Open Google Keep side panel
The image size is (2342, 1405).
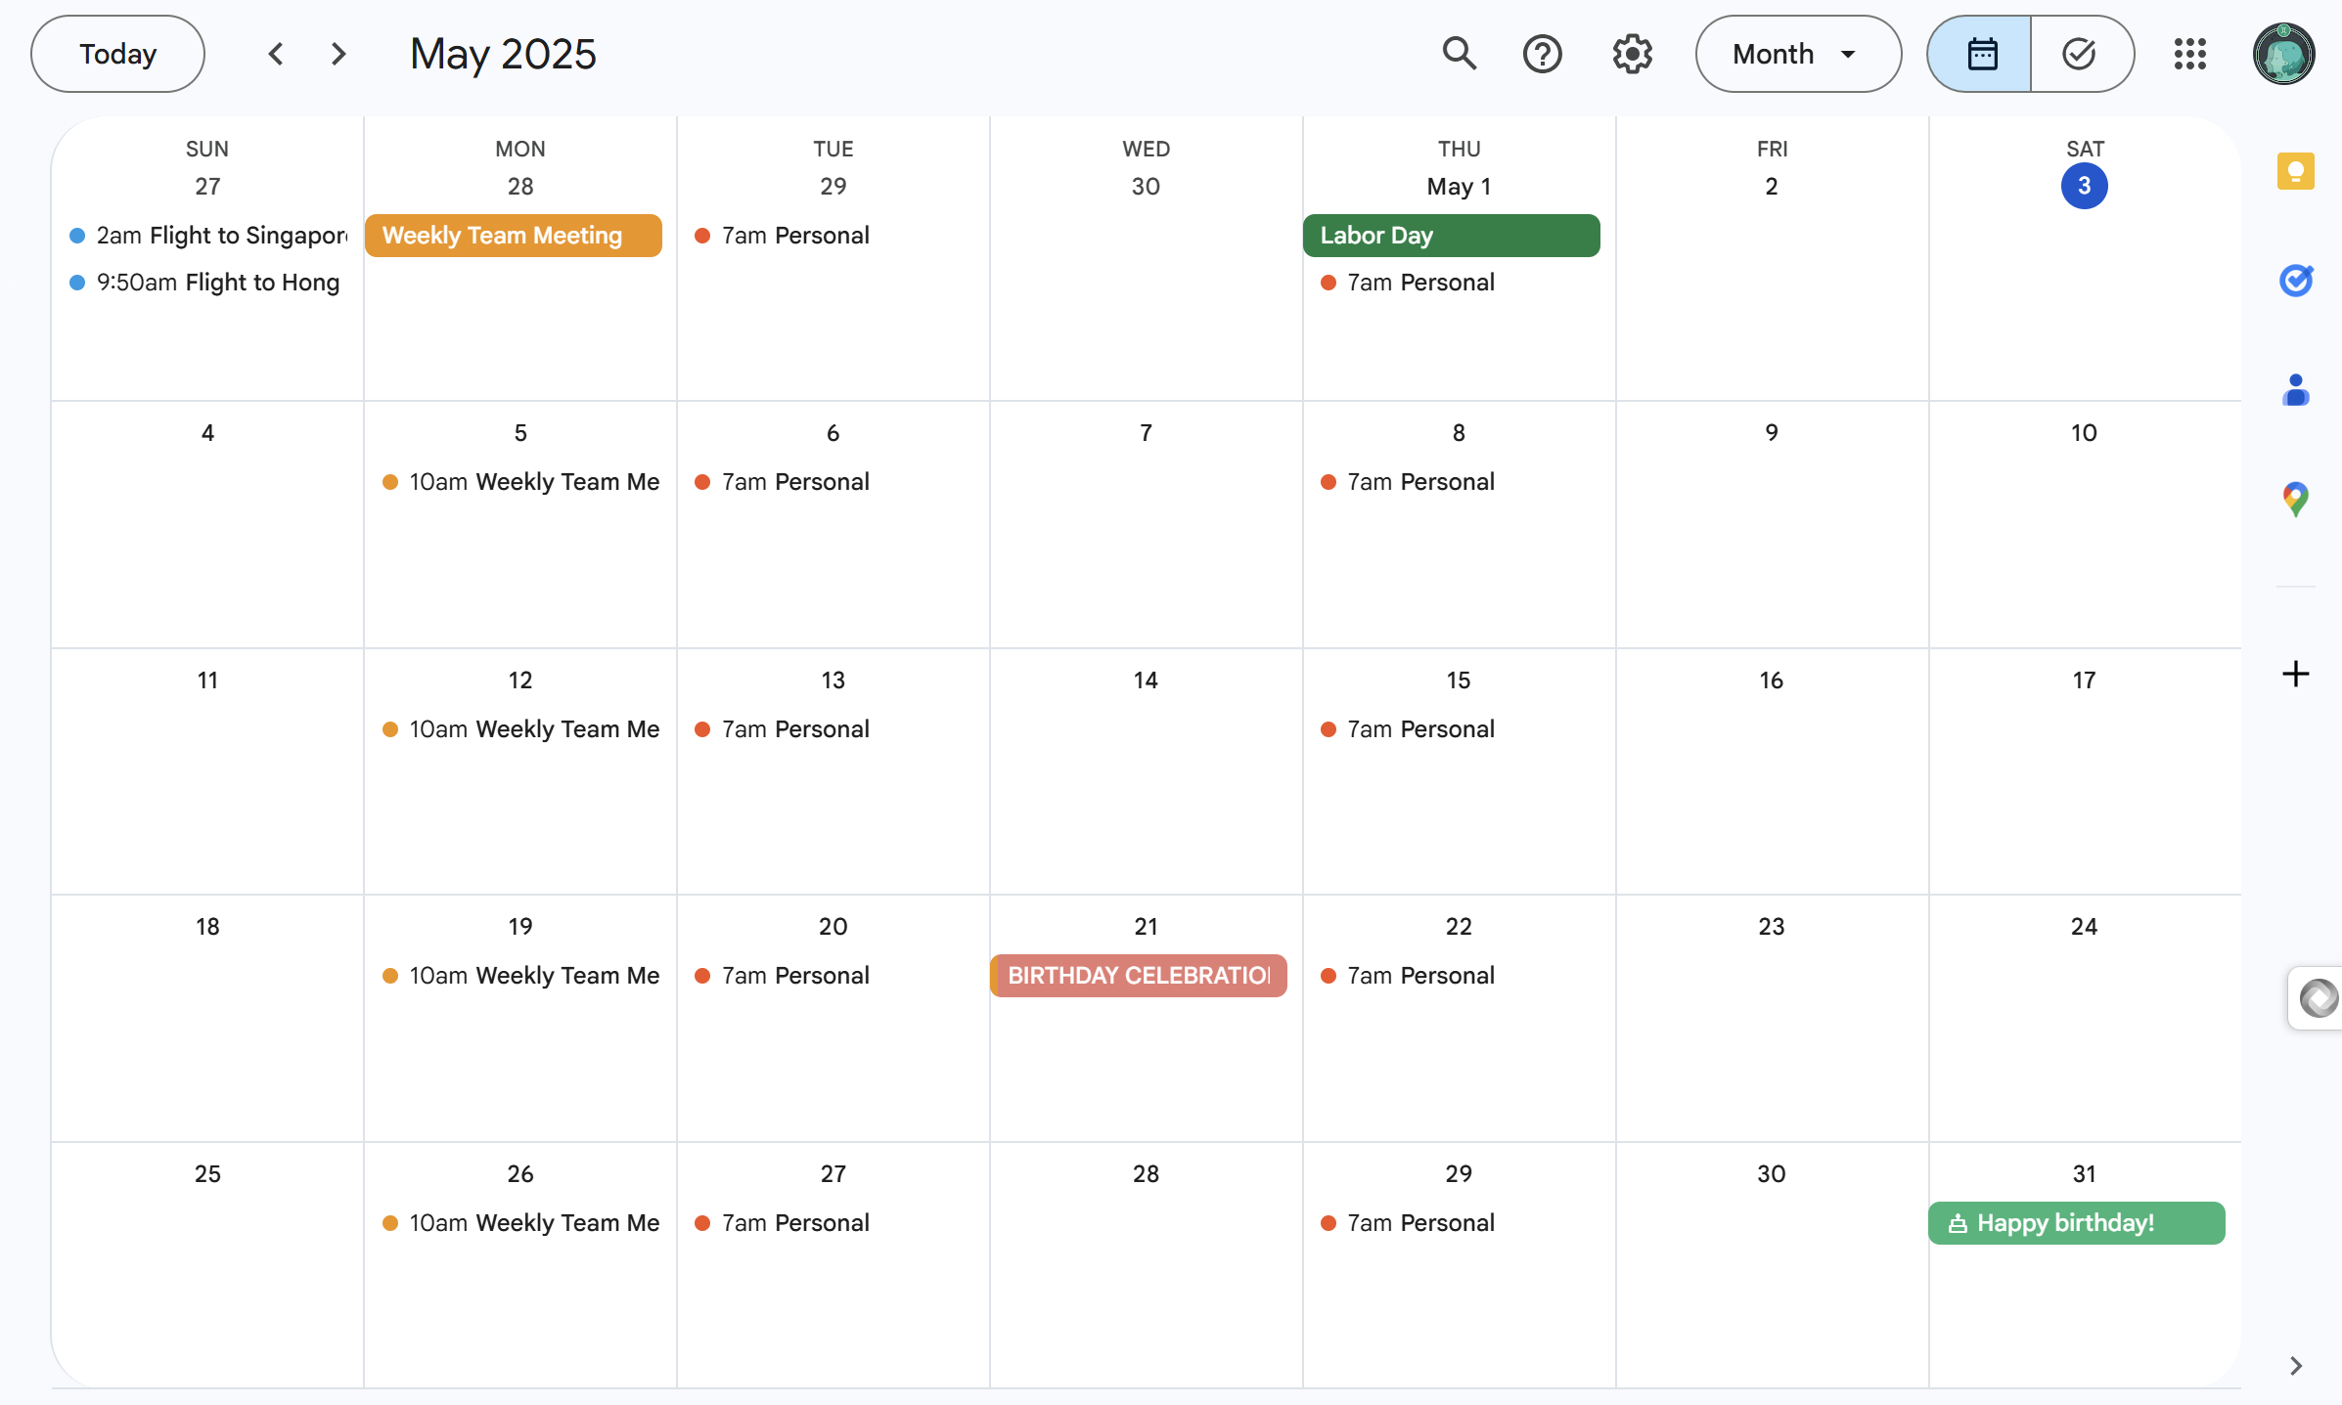[2295, 172]
